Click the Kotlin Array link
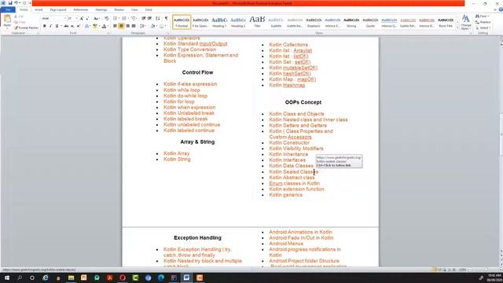The width and height of the screenshot is (503, 283). click(x=176, y=153)
